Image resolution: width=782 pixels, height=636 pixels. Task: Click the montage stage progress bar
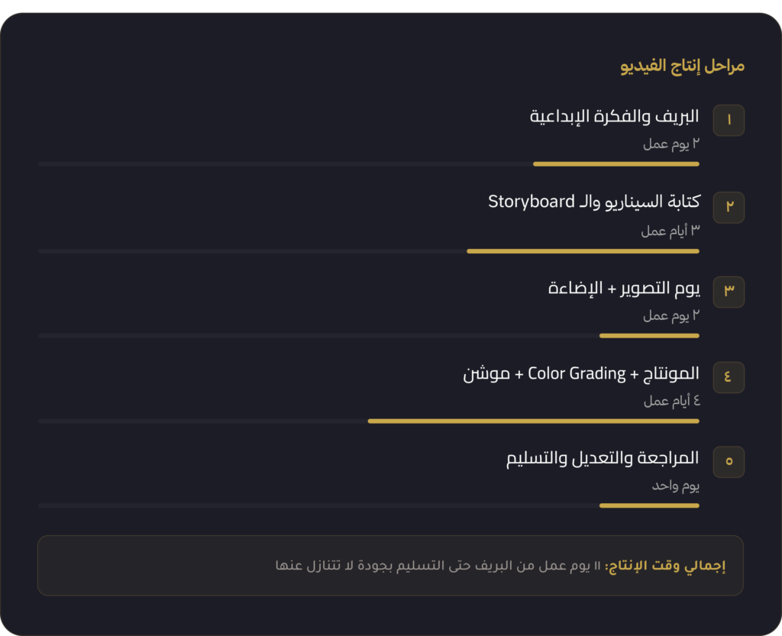point(369,421)
